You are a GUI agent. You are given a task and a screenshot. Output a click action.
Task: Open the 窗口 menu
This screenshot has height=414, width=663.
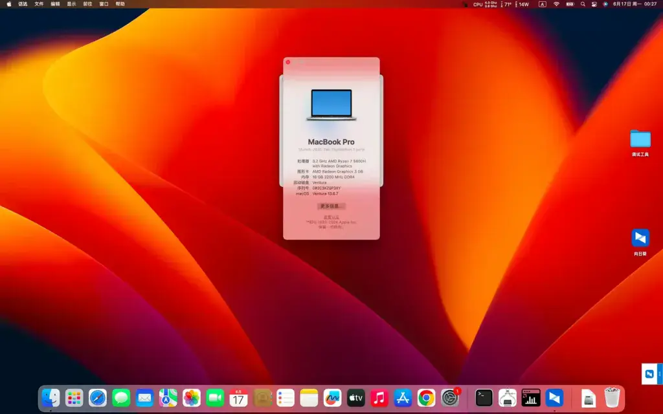tap(104, 4)
